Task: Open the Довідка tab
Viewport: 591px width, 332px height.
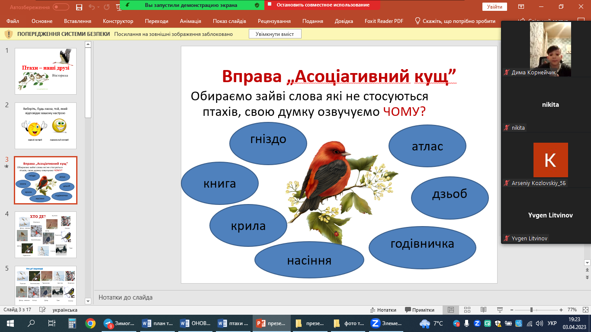Action: (x=344, y=21)
